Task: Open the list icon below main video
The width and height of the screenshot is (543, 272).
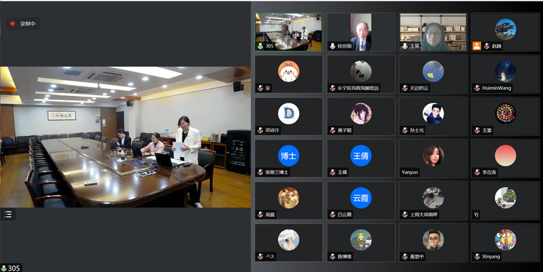Action: tap(8, 214)
